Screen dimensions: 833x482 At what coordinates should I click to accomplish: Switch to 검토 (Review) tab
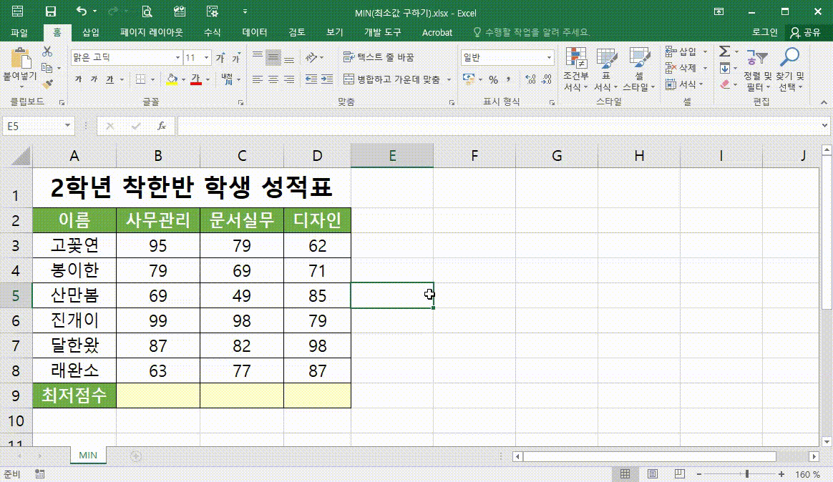click(296, 32)
